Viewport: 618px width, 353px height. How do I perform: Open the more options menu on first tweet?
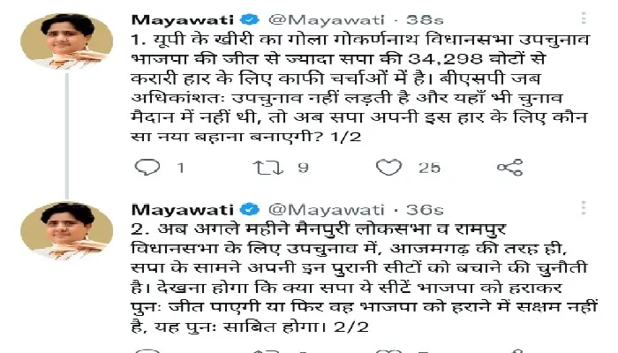584,19
